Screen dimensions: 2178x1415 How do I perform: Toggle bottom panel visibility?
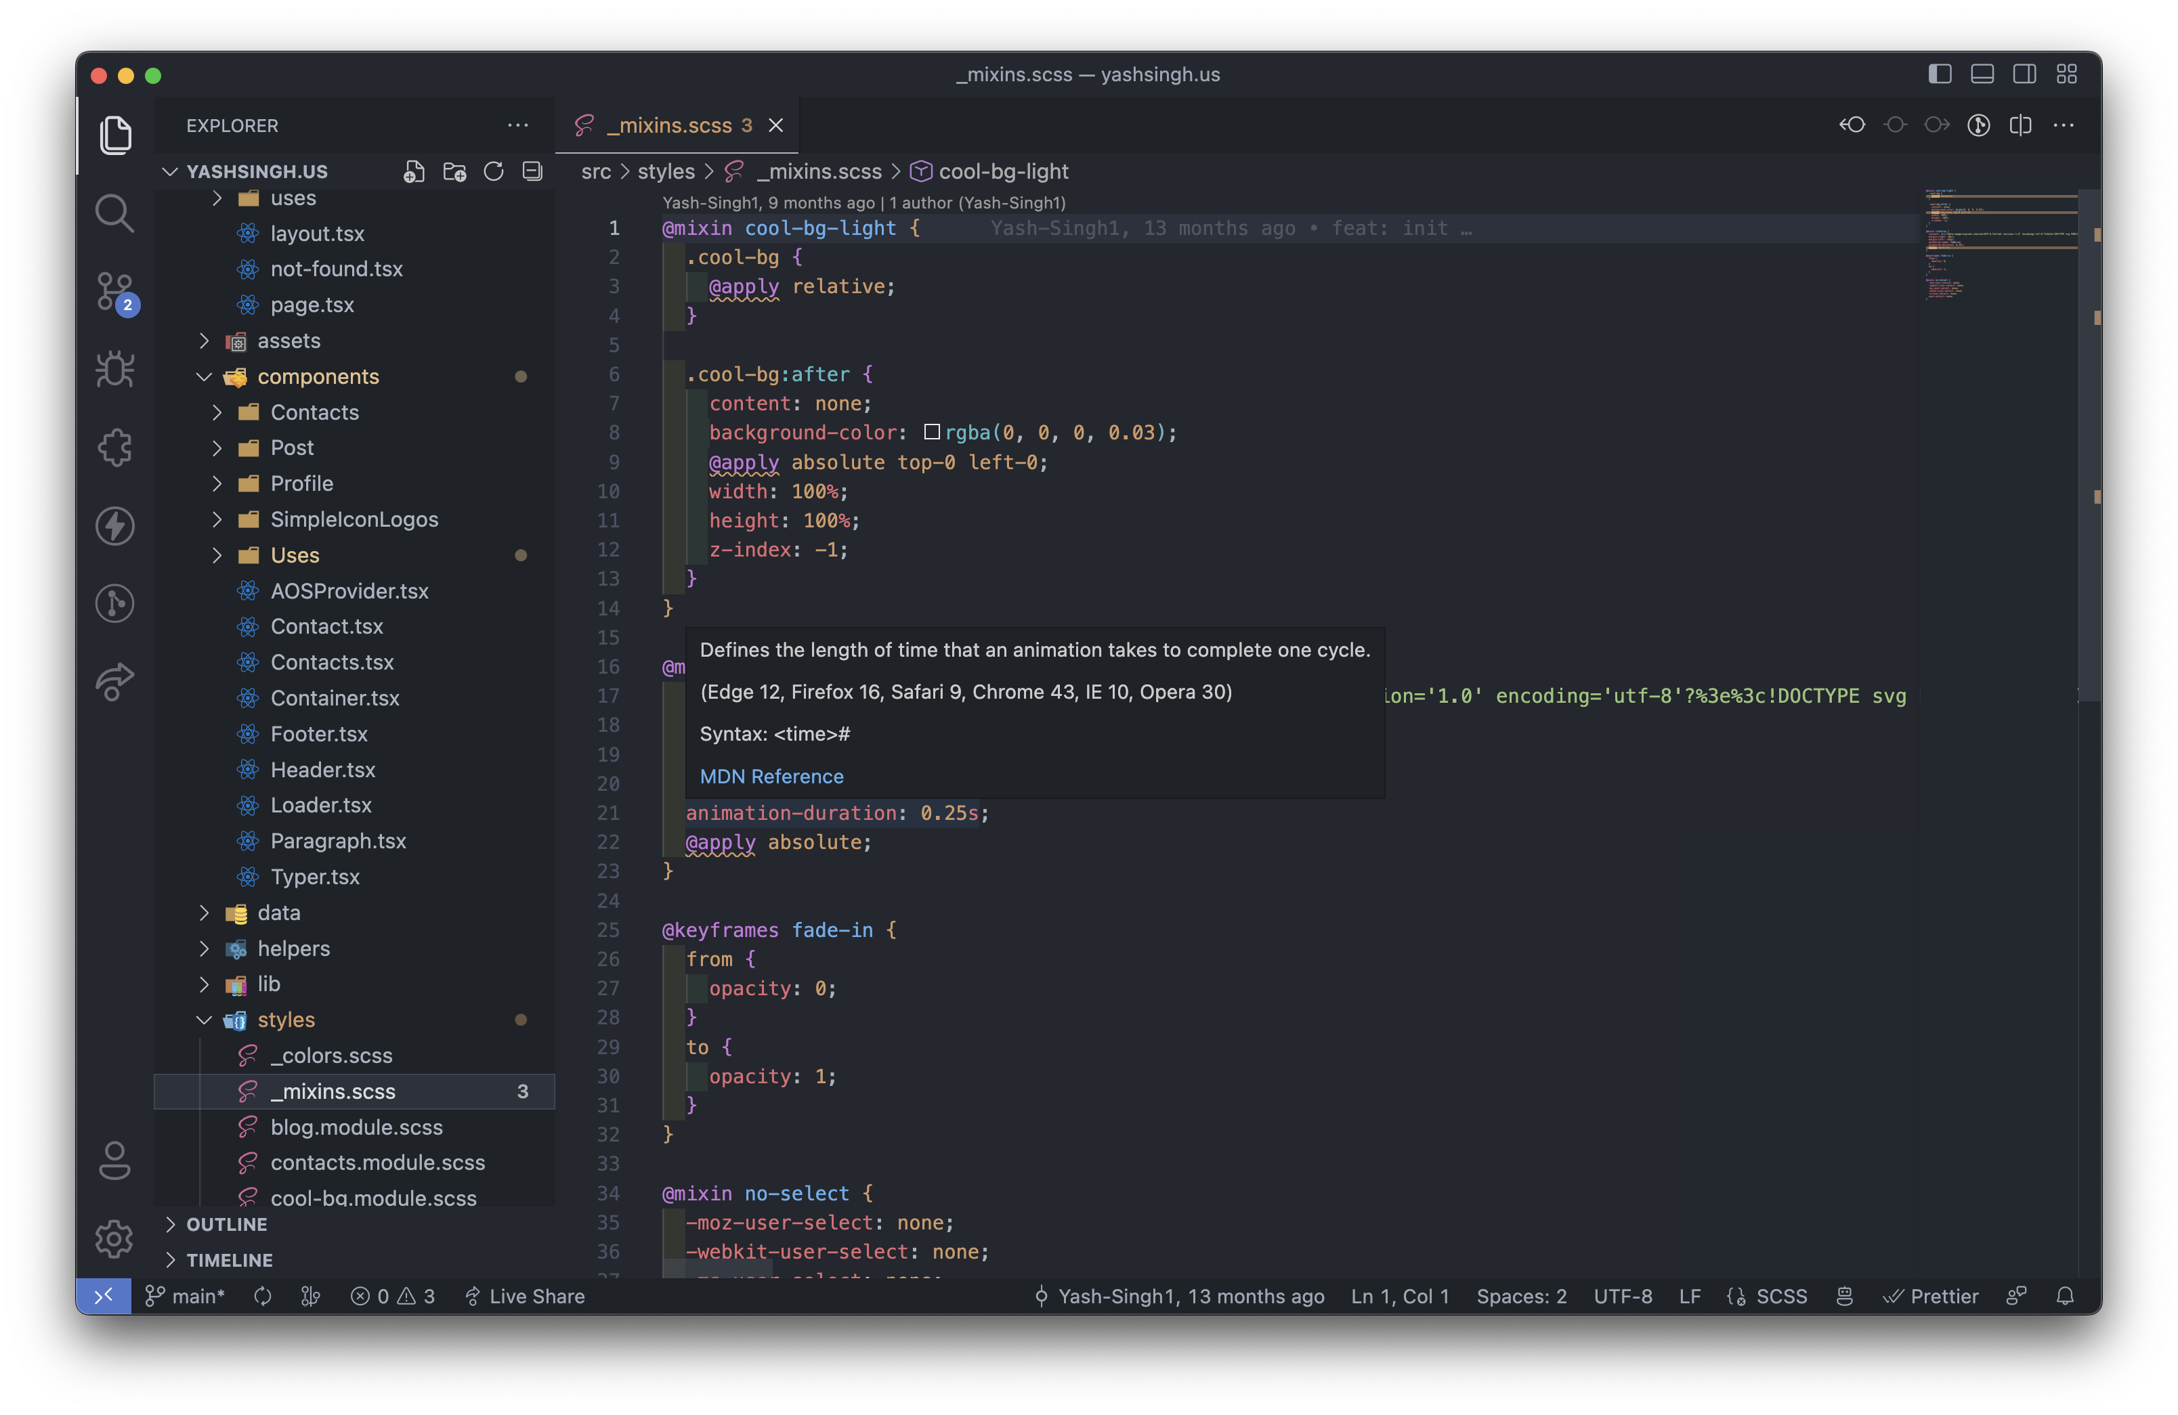[x=1982, y=74]
